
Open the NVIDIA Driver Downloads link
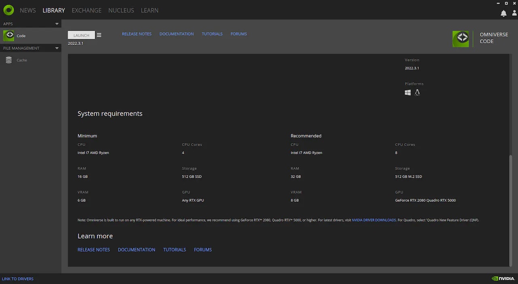click(374, 220)
